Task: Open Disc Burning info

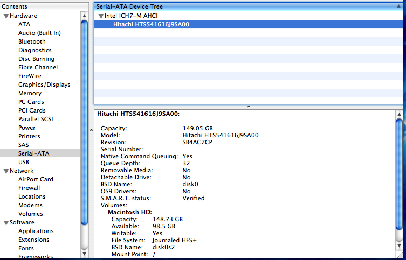Action: click(36, 59)
